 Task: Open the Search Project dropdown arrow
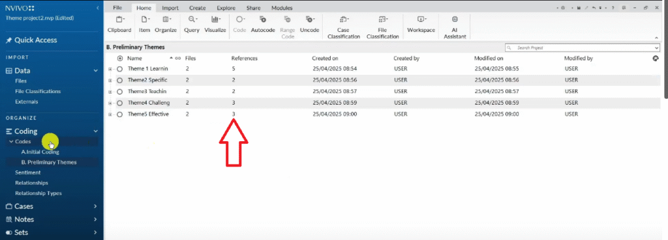coord(656,47)
